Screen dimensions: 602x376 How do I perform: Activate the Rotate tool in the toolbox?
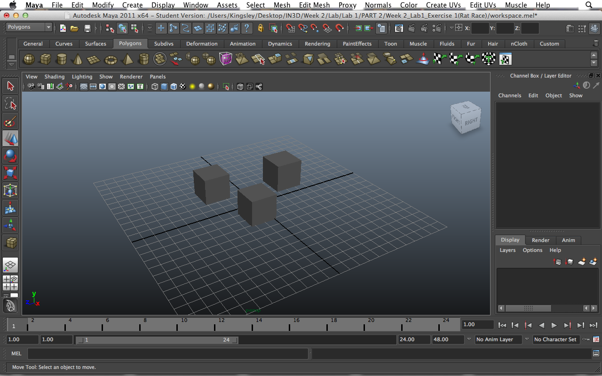(x=10, y=156)
